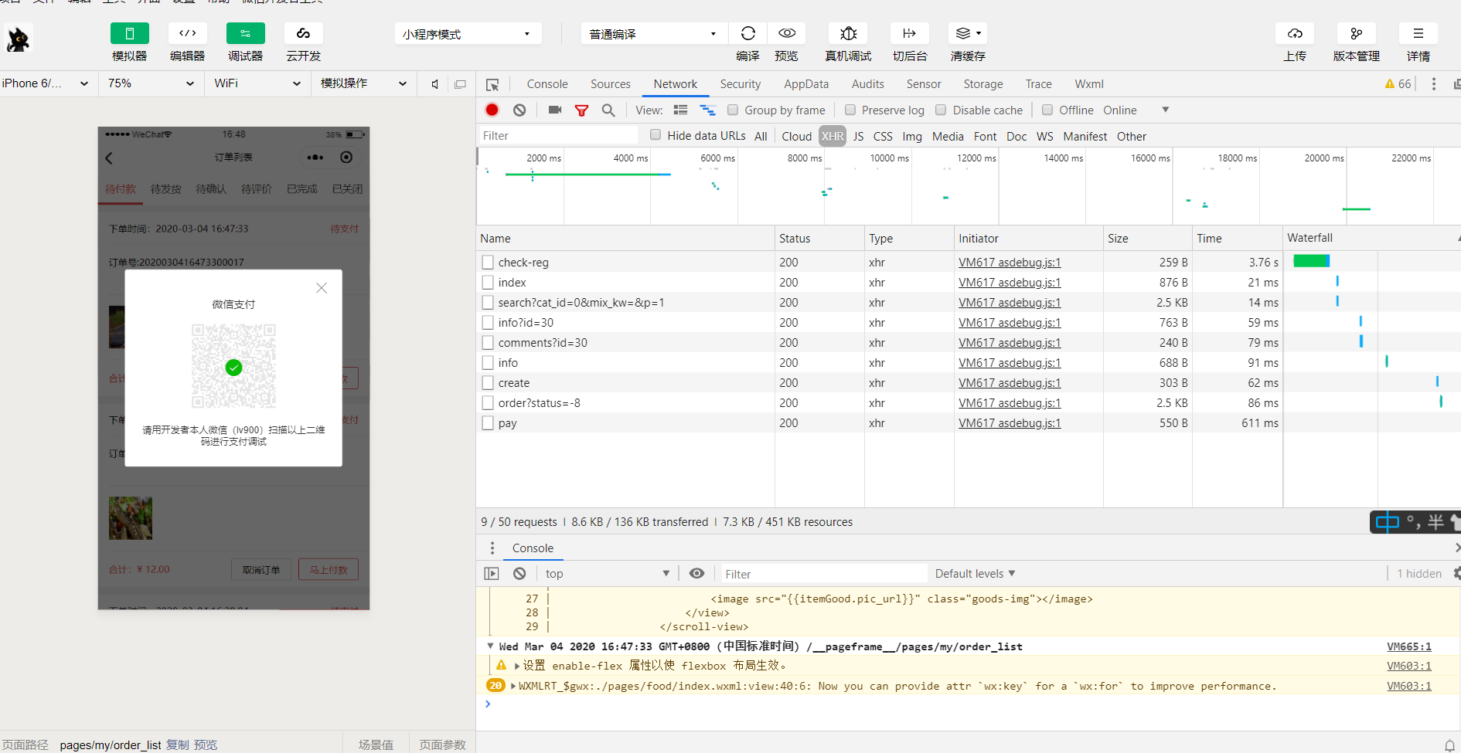
Task: Open the 小程序模式 mode dropdown
Action: tap(468, 34)
